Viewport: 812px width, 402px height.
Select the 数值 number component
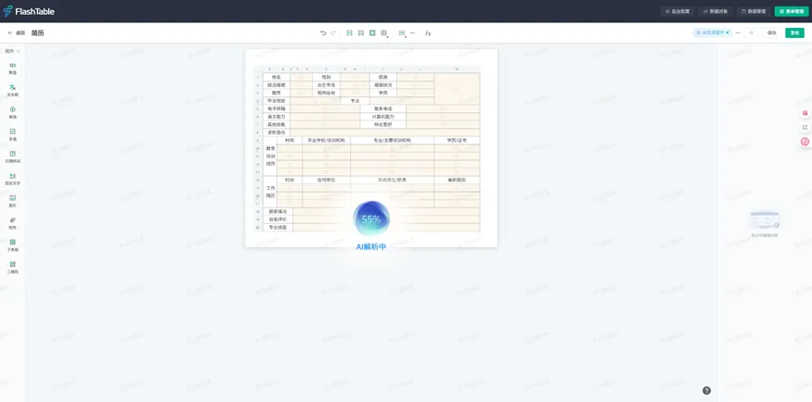click(12, 69)
